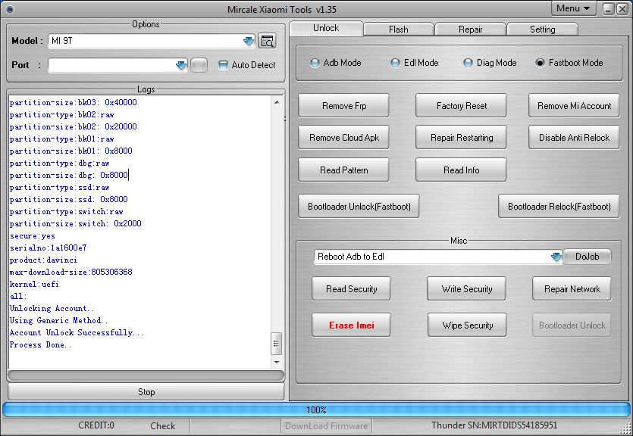Click the app icon in title bar
This screenshot has height=436, width=633.
click(10, 9)
